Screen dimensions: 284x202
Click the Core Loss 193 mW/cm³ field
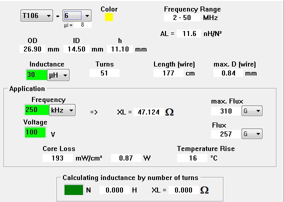[x=57, y=158]
